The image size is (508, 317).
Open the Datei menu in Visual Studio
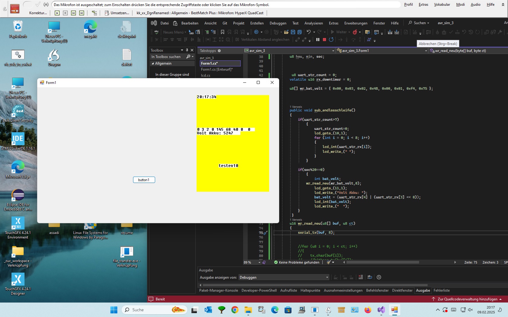[x=164, y=23]
